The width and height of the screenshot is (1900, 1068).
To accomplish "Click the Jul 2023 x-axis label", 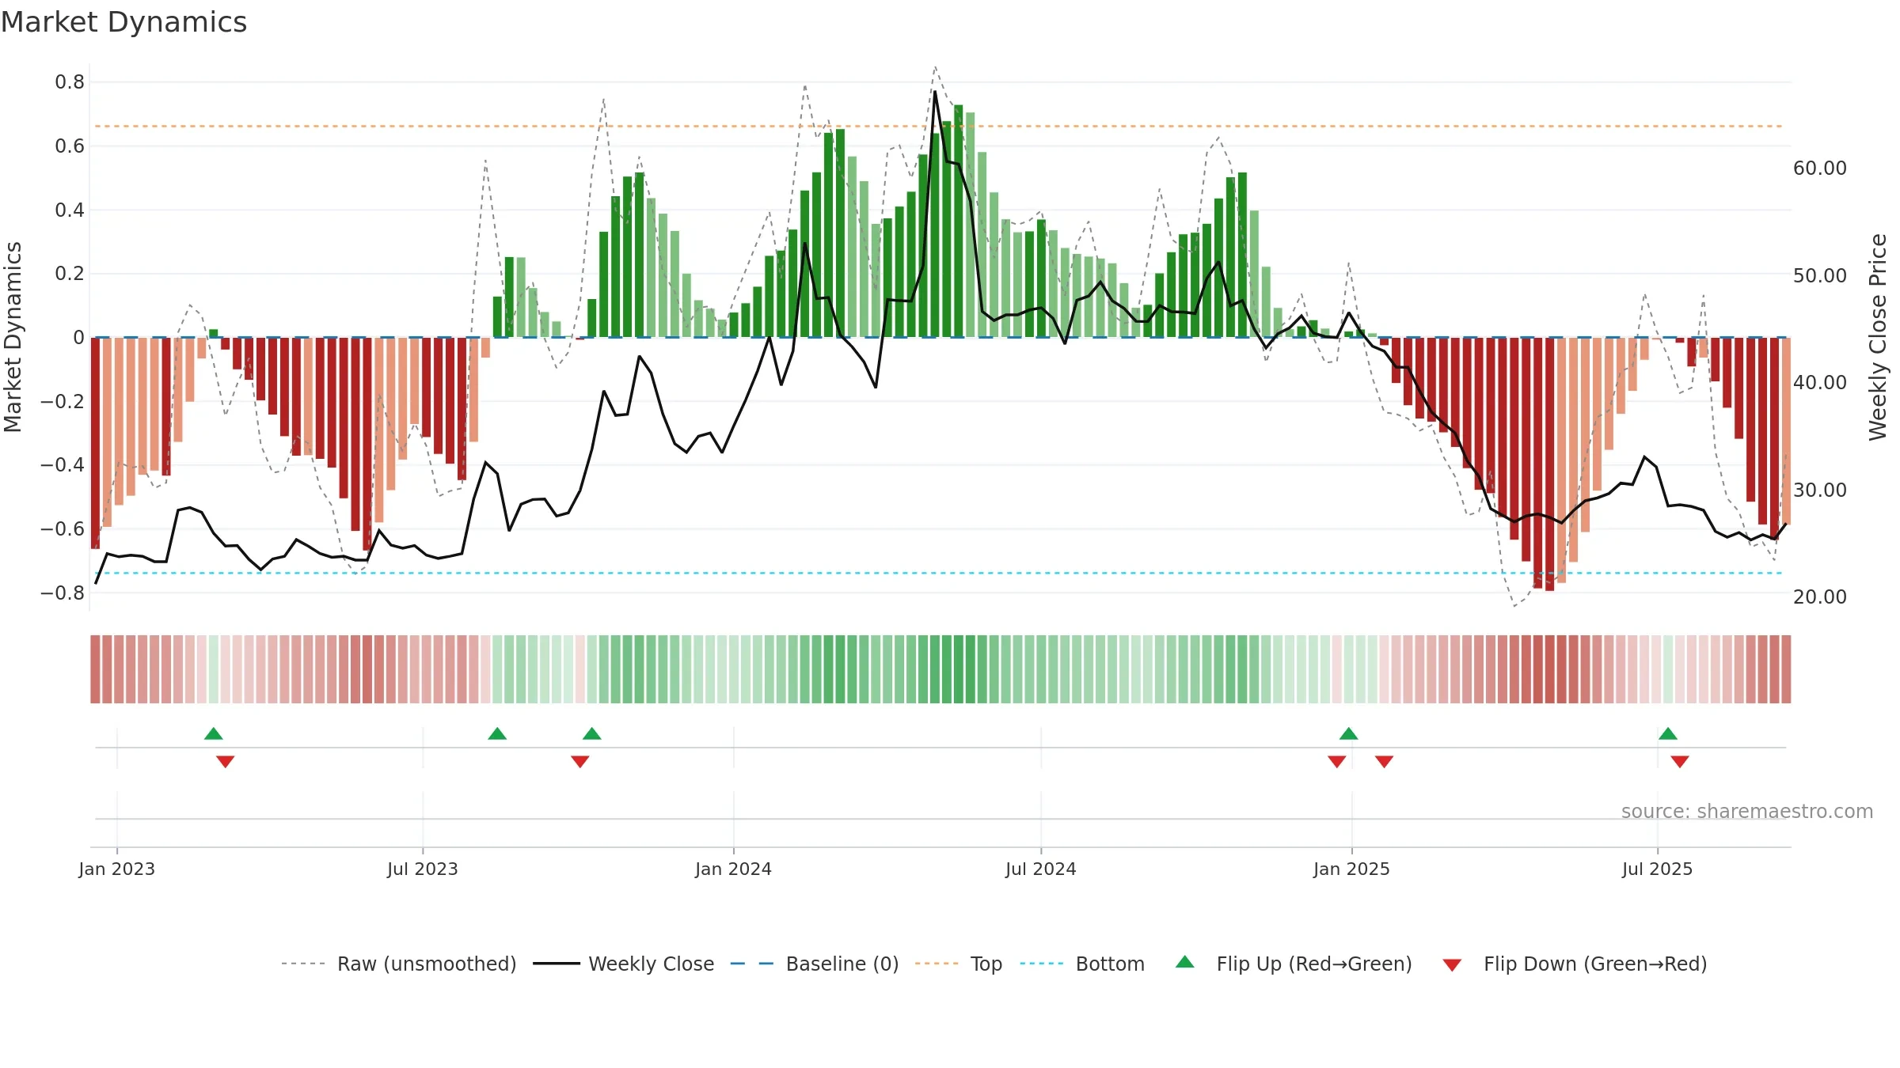I will pyautogui.click(x=423, y=869).
